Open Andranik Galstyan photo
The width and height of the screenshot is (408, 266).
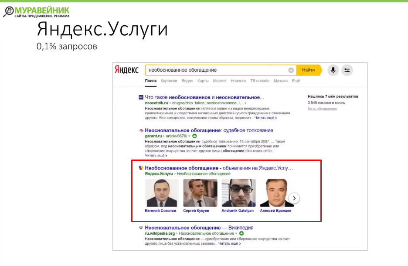[238, 193]
